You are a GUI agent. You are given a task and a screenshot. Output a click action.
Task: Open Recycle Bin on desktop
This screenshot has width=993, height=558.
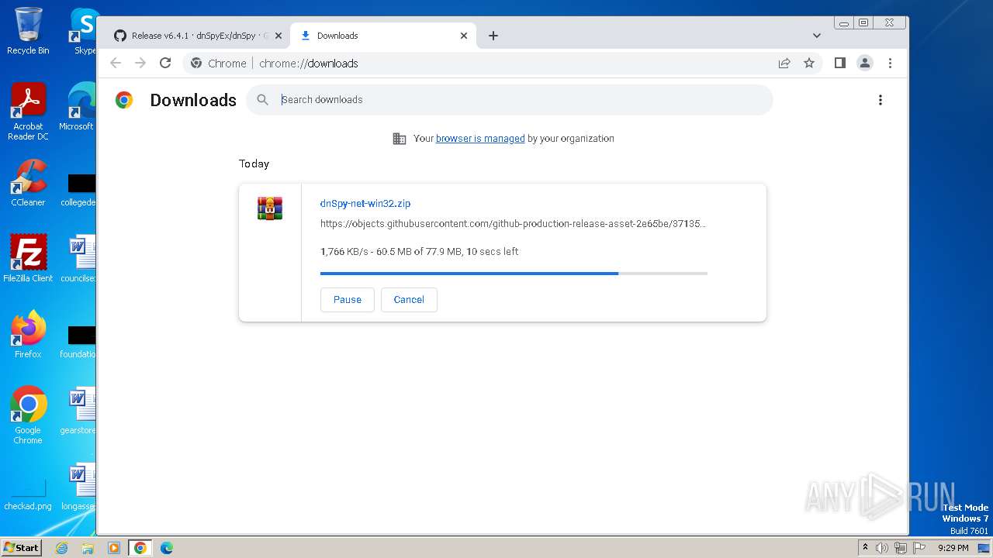[28, 31]
